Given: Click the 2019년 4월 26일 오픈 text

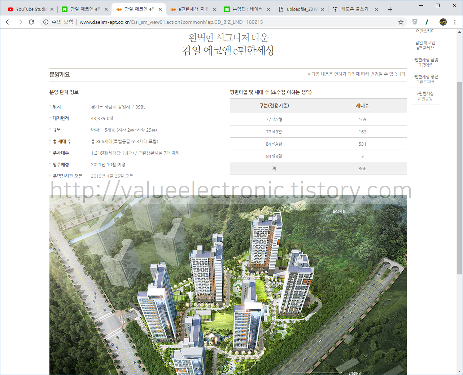Looking at the screenshot, I should click(x=112, y=176).
